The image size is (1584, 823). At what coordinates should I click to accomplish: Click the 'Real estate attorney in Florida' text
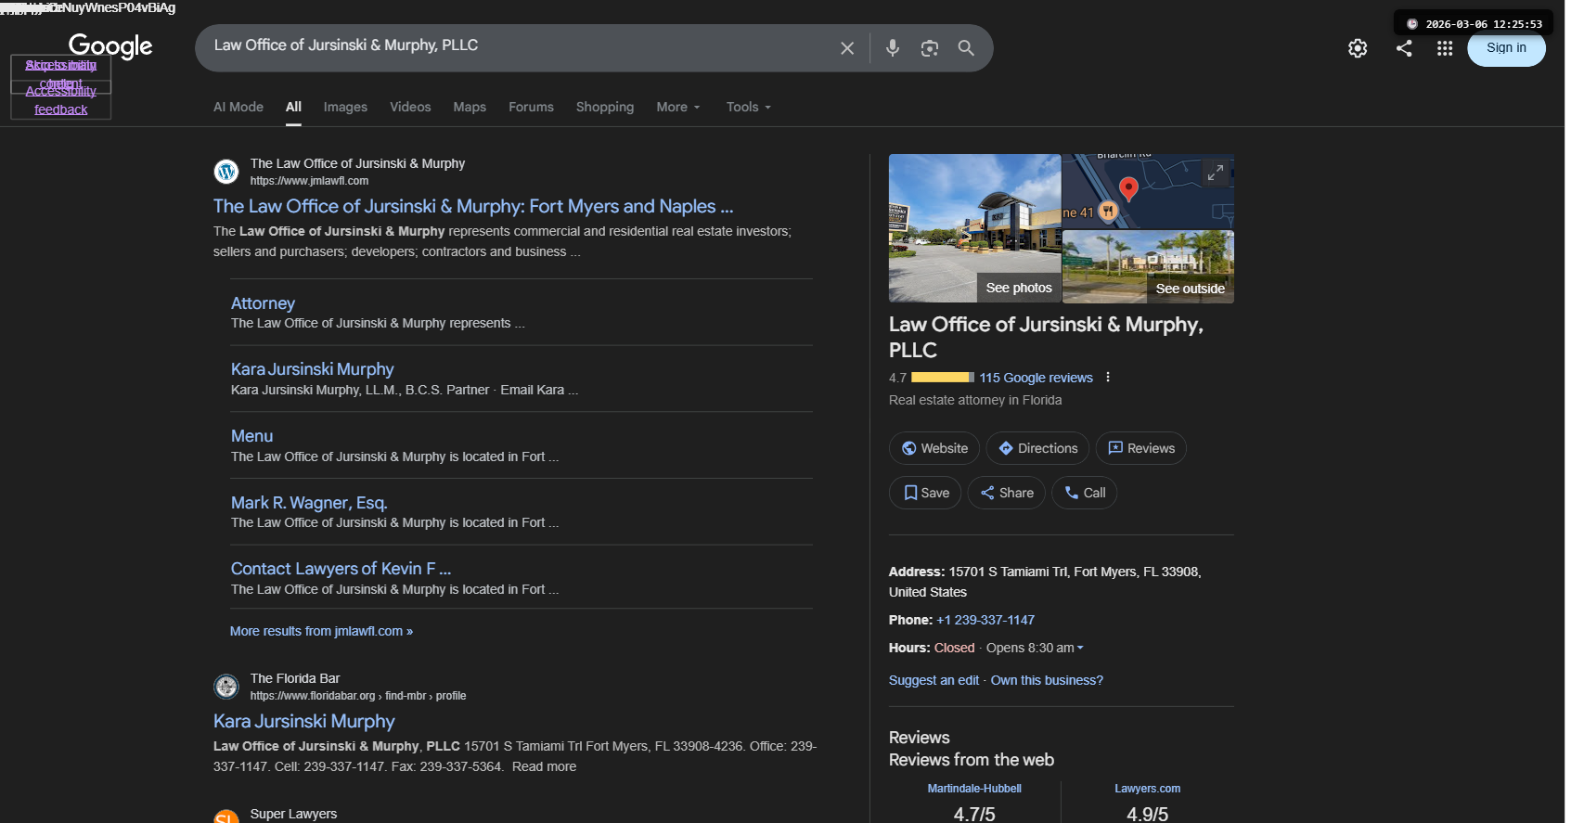[975, 400]
